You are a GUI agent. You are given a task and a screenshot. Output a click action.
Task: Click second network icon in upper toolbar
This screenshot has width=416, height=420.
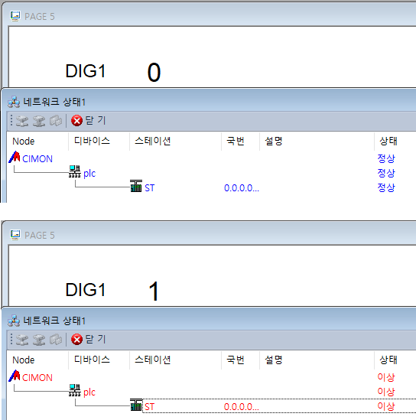point(39,121)
